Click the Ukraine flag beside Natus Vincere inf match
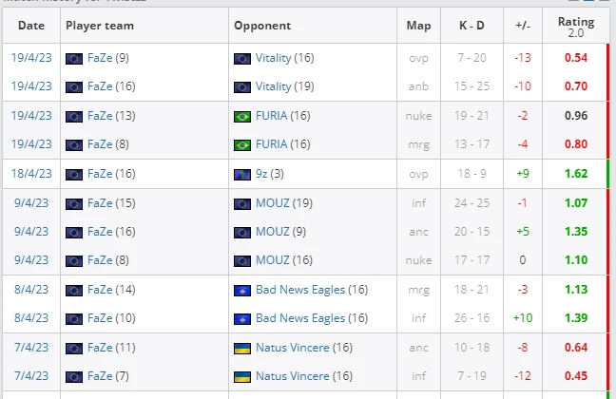This screenshot has width=616, height=399. 242,376
